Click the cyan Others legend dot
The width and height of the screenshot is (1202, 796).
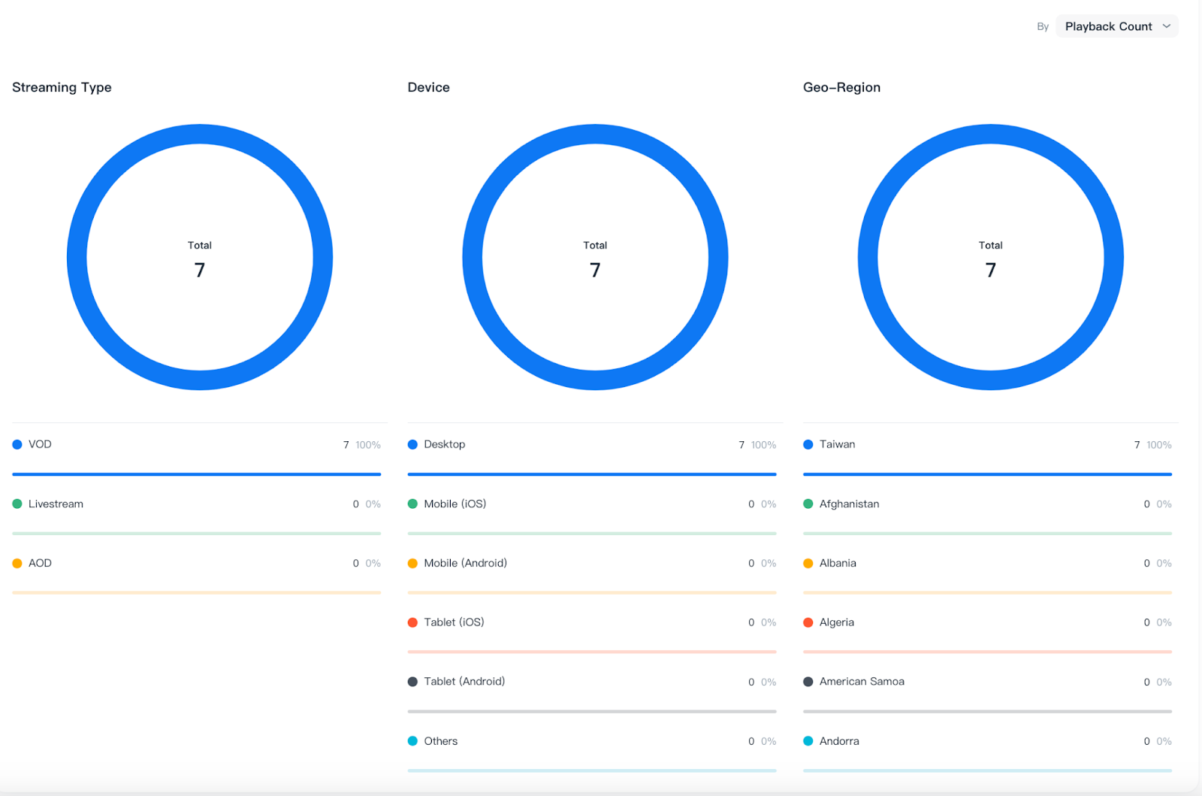click(412, 741)
